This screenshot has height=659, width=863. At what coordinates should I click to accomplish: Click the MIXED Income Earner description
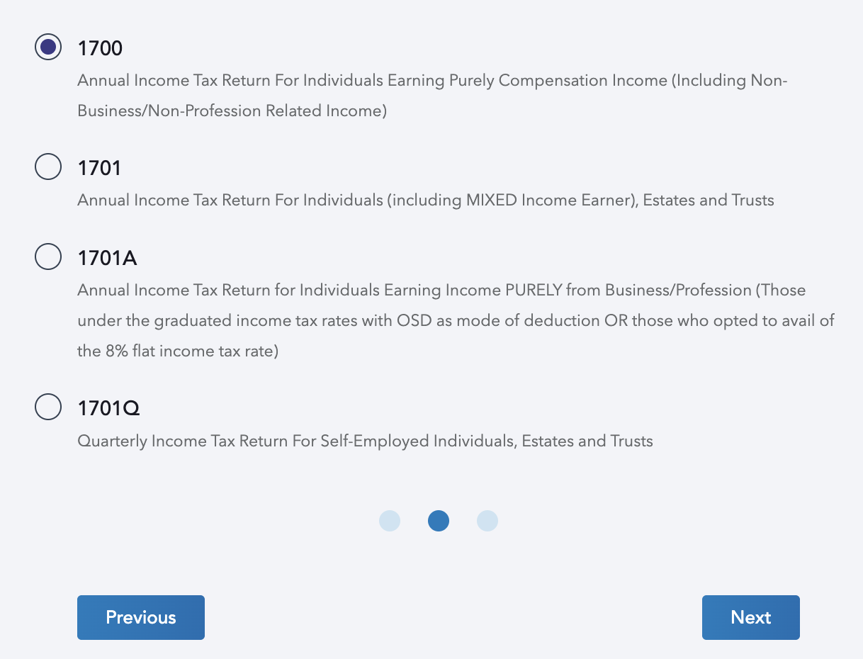[x=425, y=201]
